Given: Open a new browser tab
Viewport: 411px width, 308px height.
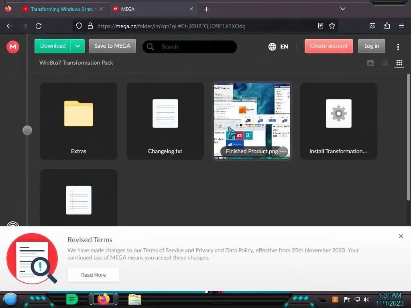Looking at the screenshot, I should [207, 9].
